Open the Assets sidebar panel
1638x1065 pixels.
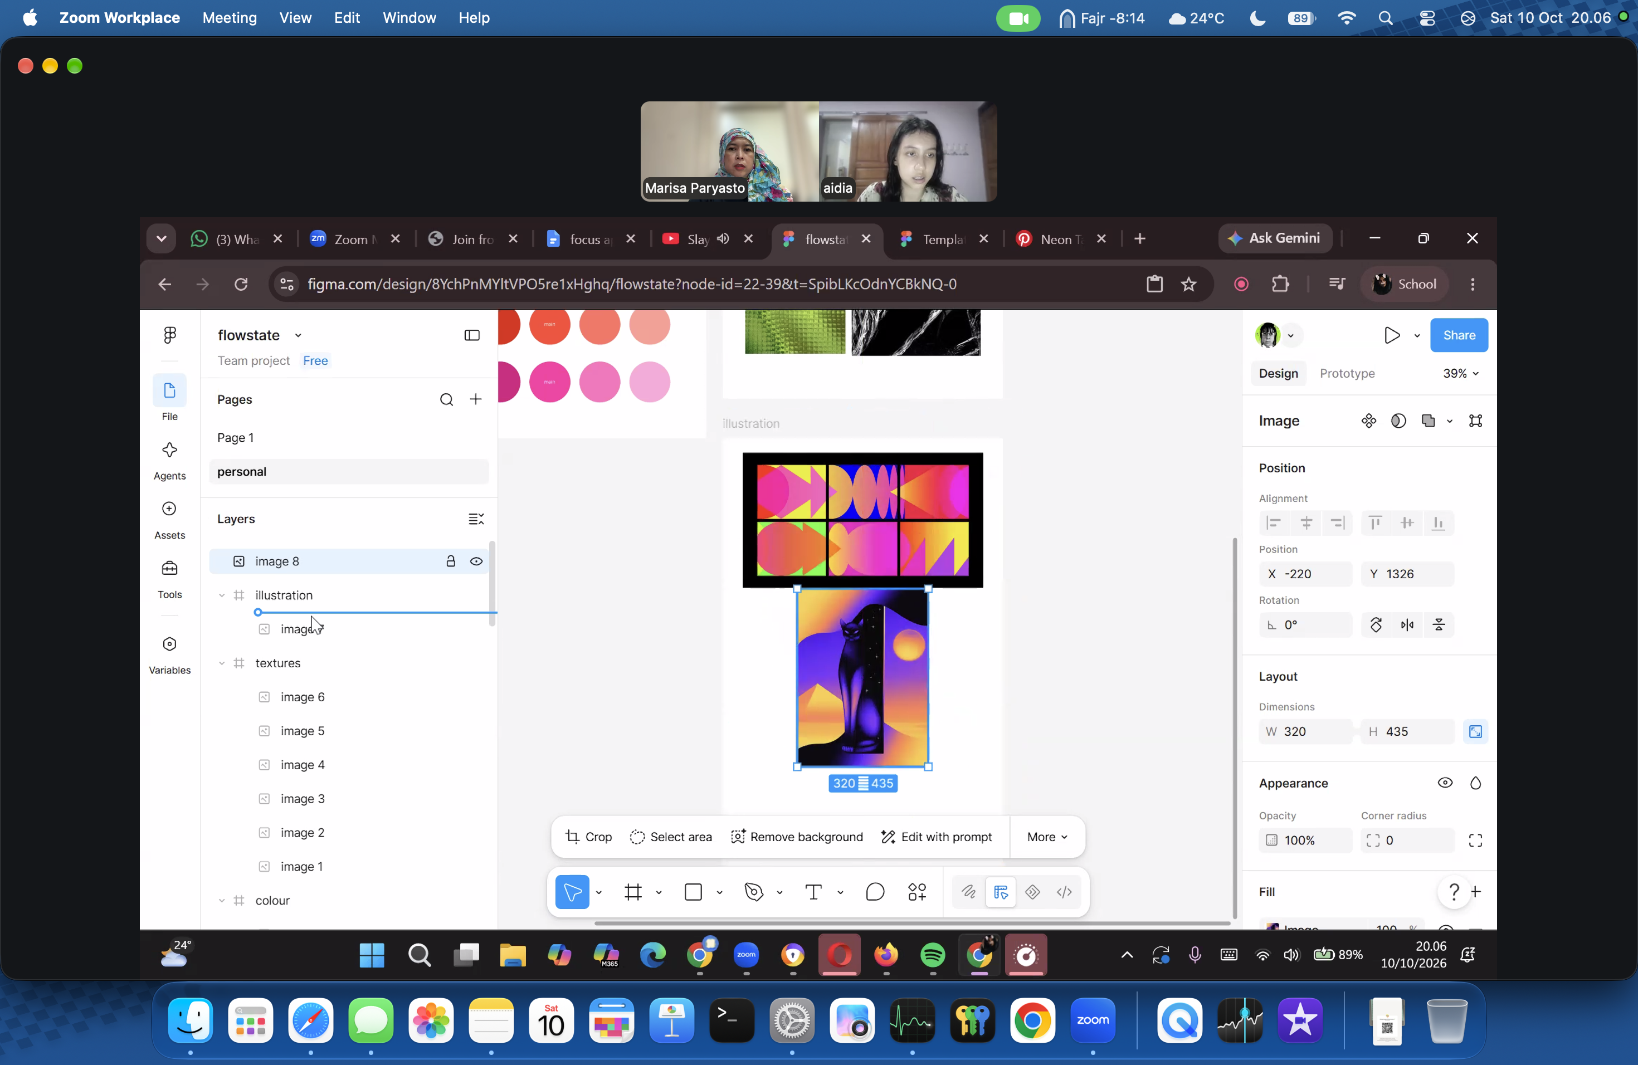coord(169,520)
